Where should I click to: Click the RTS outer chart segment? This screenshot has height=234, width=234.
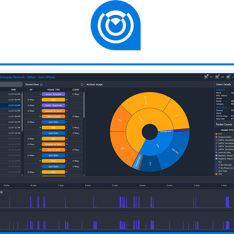click(120, 120)
